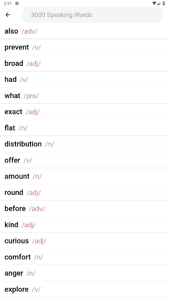Image resolution: width=169 pixels, height=302 pixels.
Task: Open the pronoun "what" entry
Action: (x=84, y=96)
